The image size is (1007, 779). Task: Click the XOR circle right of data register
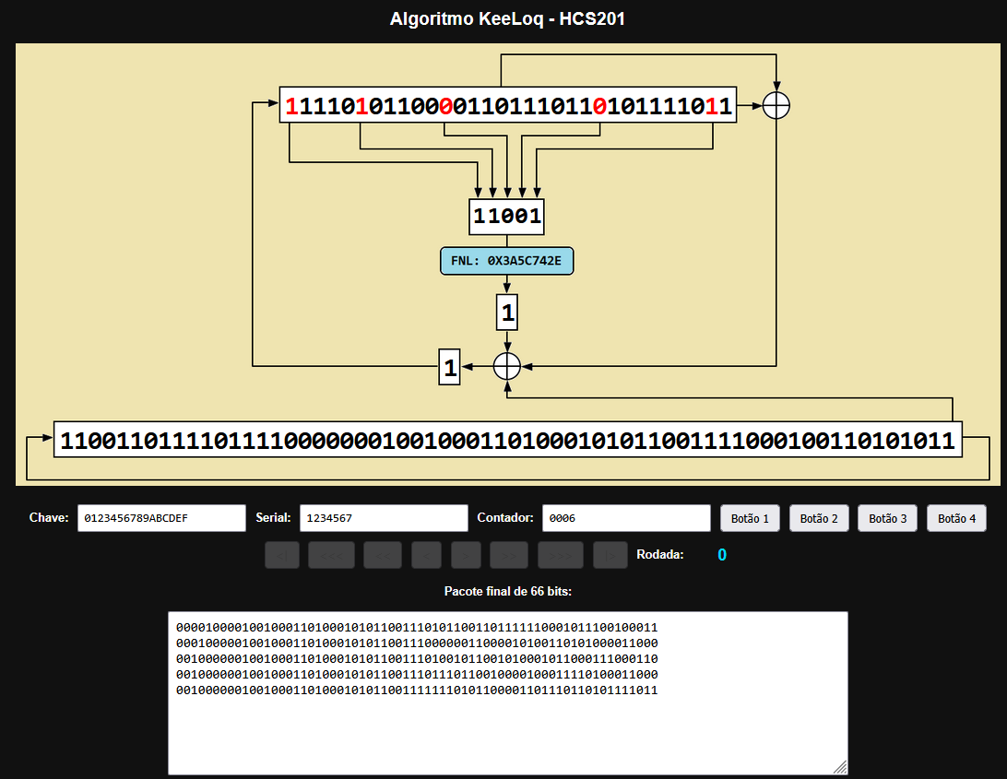[776, 105]
